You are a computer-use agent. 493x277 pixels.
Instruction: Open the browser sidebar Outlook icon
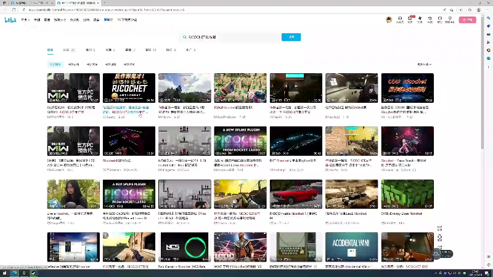tap(488, 58)
